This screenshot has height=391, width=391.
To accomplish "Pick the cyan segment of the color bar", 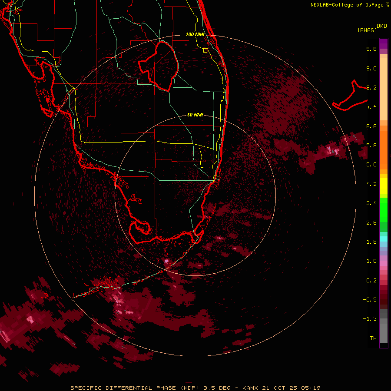I will (384, 239).
